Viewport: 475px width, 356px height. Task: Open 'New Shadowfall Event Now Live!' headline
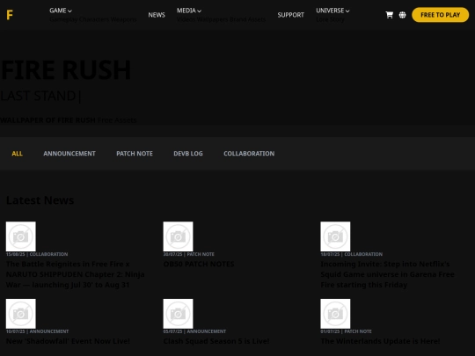pos(68,341)
